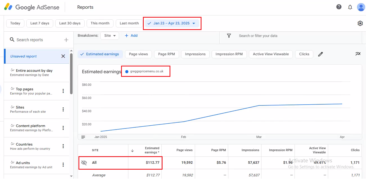
Task: Edit metrics with the pencil icon
Action: coord(321,54)
